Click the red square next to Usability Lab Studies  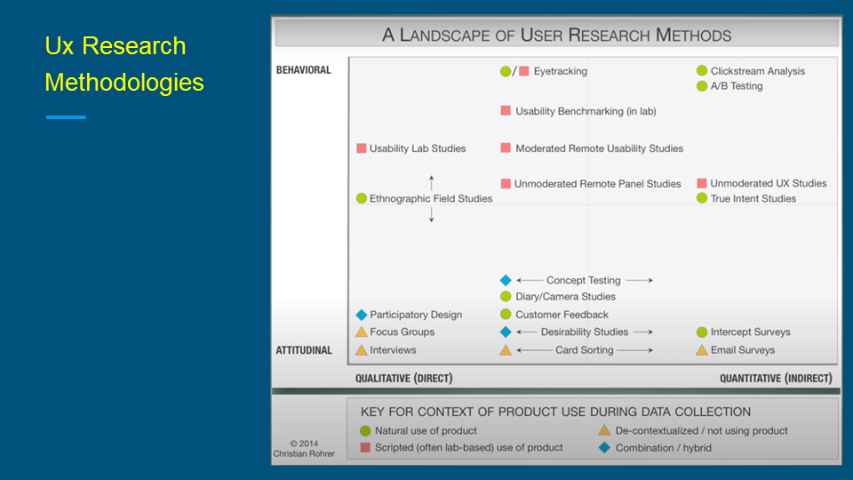[362, 148]
